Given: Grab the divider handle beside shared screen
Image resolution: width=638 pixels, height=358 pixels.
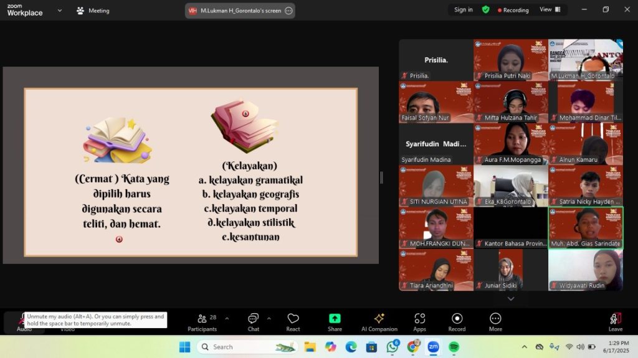Looking at the screenshot, I should click(x=381, y=177).
